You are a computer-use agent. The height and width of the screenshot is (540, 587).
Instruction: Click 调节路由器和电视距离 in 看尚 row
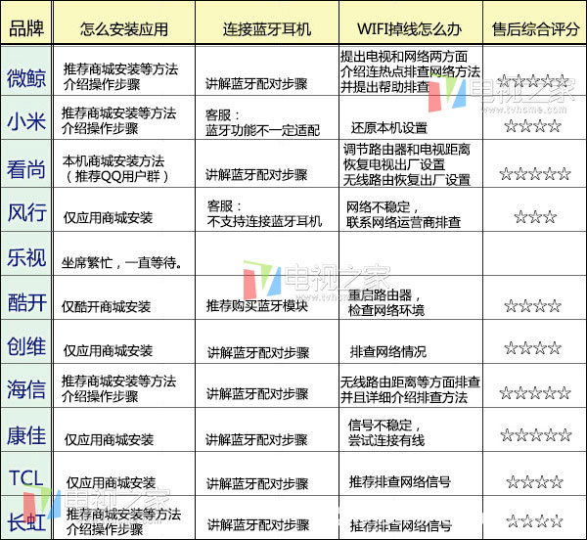pyautogui.click(x=407, y=150)
